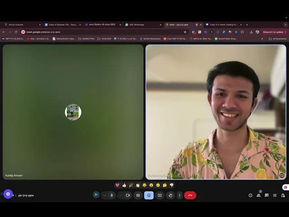Open audio settings menu with three dots
The height and width of the screenshot is (217, 289).
coord(105,195)
